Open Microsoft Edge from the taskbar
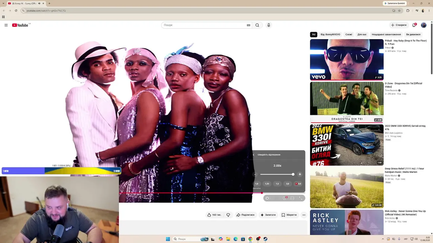Screen dimensions: 433x243 235,239
